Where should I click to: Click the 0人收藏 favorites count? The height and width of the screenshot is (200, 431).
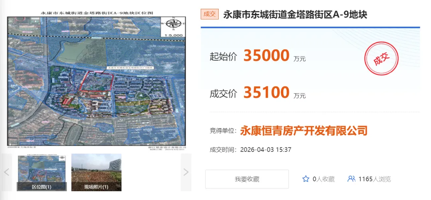pyautogui.click(x=324, y=179)
